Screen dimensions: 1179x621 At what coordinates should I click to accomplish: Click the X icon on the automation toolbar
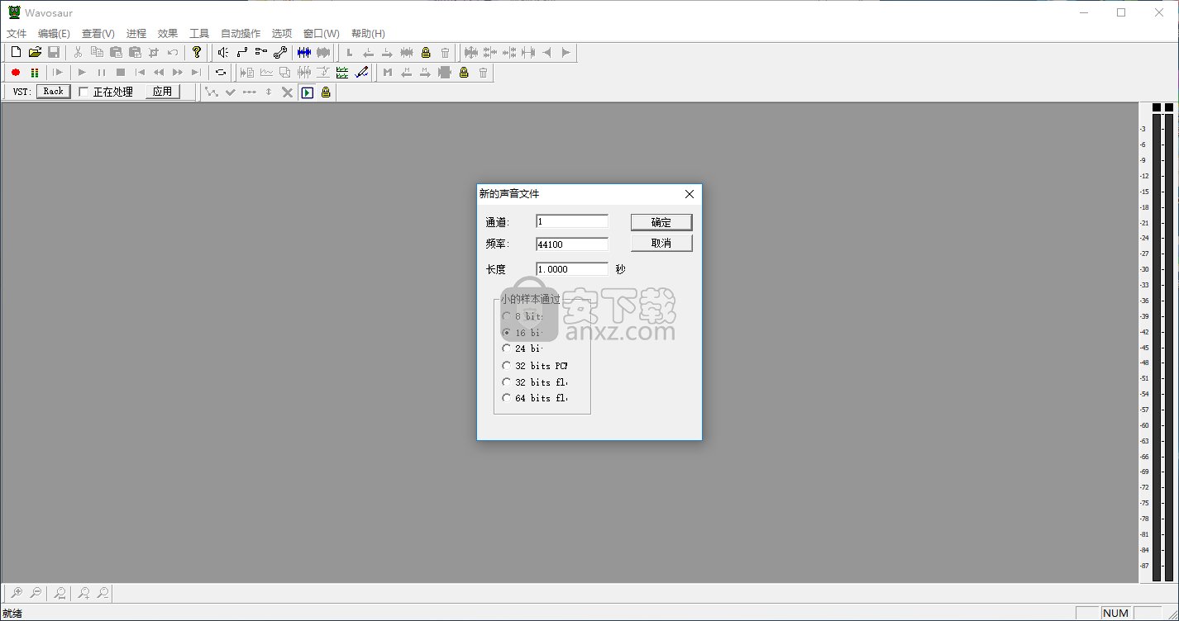click(x=288, y=92)
